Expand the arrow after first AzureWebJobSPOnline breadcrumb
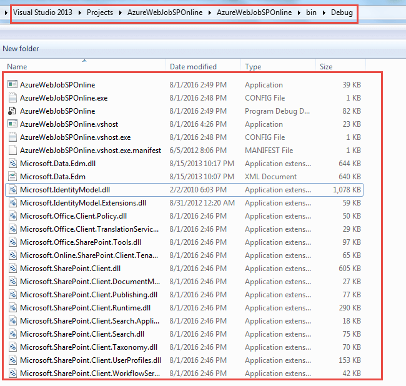406x386 pixels. (x=210, y=12)
